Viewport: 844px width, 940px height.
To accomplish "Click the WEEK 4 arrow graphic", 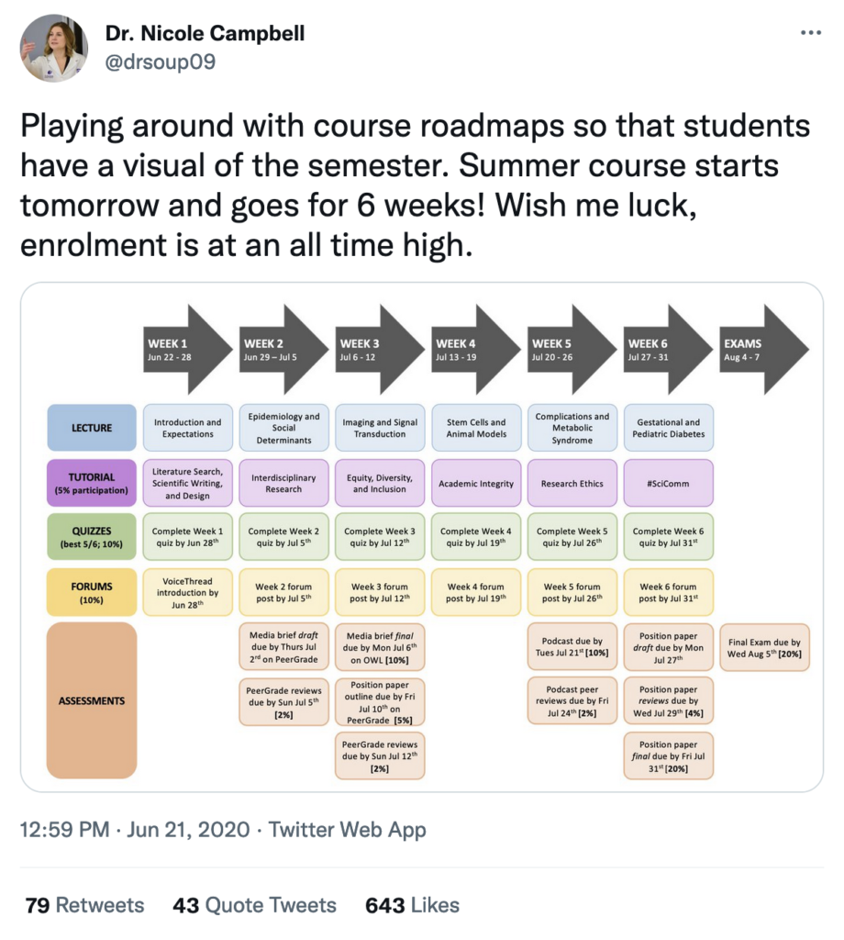I will 476,350.
